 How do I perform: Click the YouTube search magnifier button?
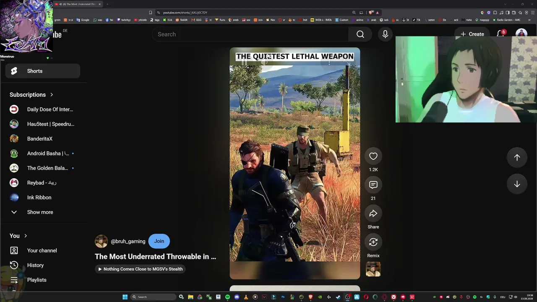pos(360,34)
